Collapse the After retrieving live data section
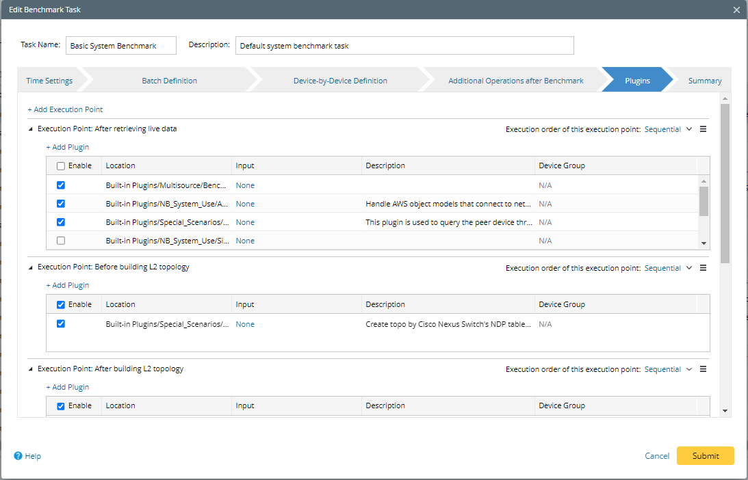Screen dimensions: 748x480 (x=30, y=129)
